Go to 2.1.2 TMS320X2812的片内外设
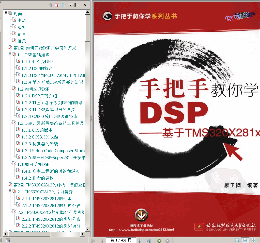 [51, 205]
